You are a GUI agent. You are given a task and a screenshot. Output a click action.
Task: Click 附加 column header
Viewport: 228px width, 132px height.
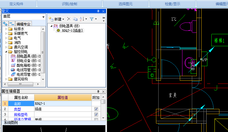[x=96, y=98]
